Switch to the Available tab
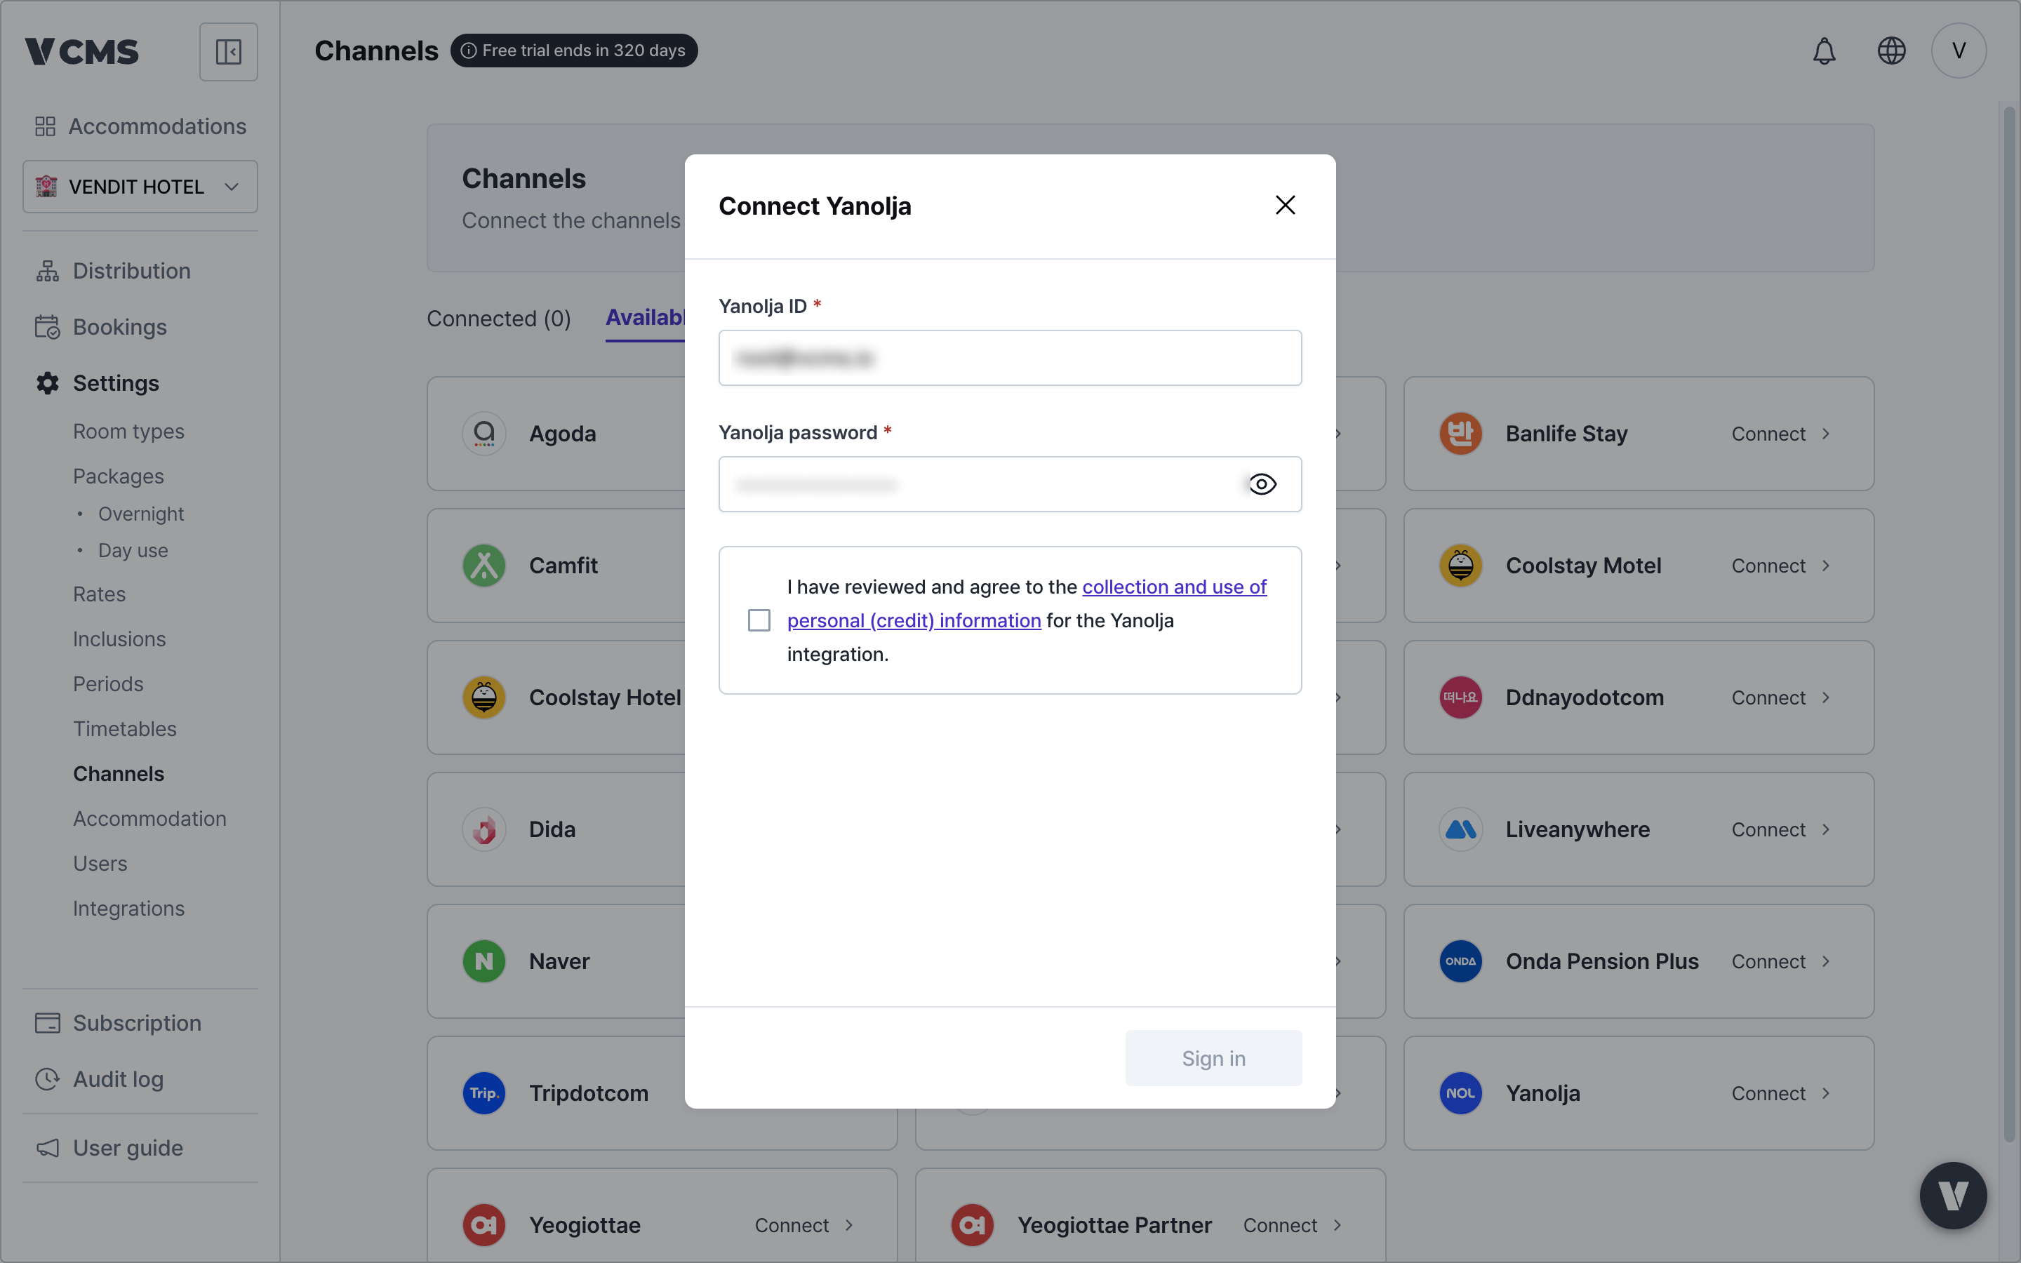Viewport: 2021px width, 1263px height. pyautogui.click(x=645, y=319)
